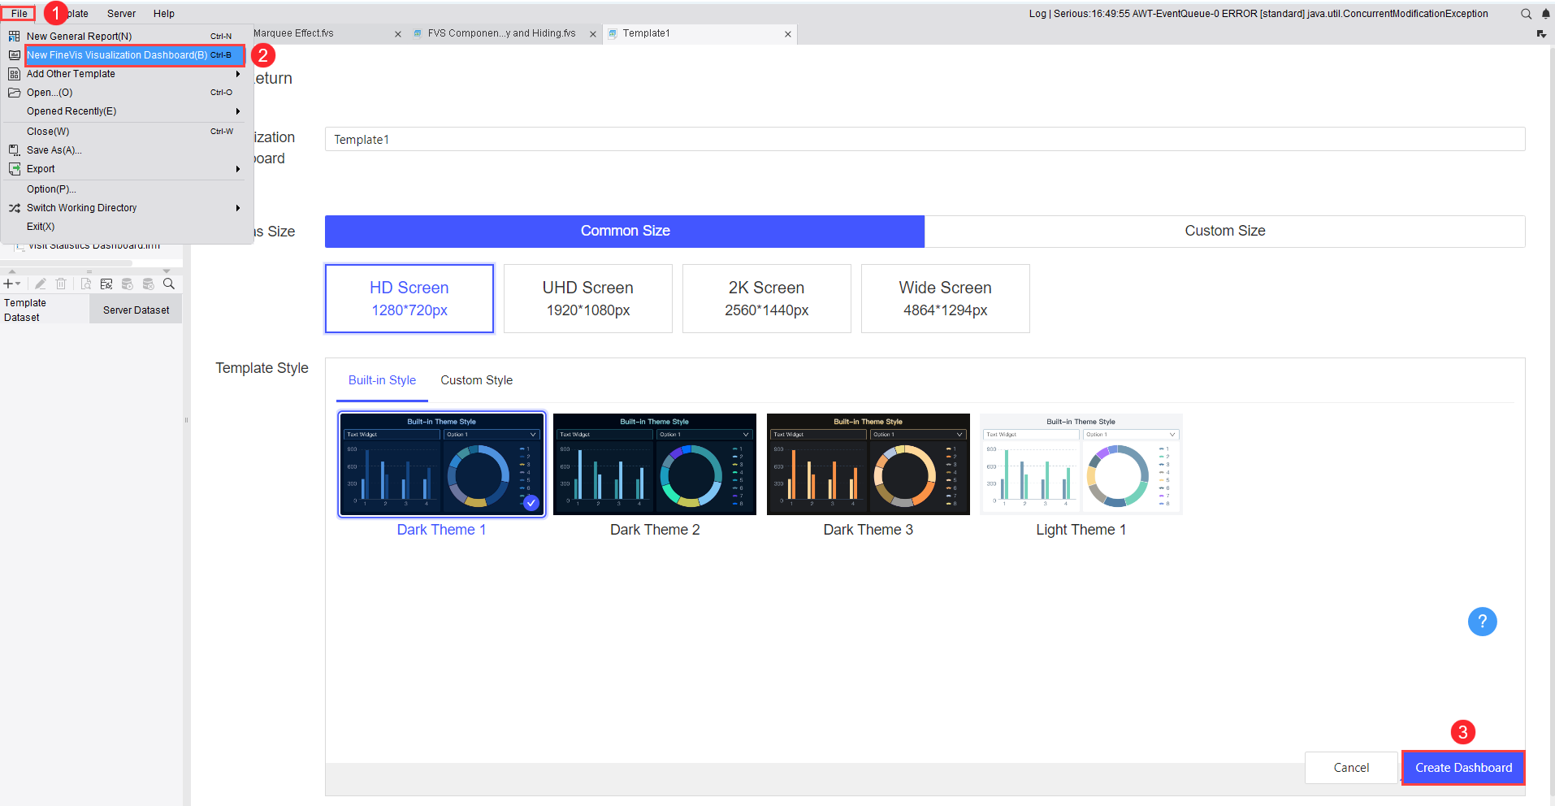Open the search icon in top bar
1555x806 pixels.
1526,14
